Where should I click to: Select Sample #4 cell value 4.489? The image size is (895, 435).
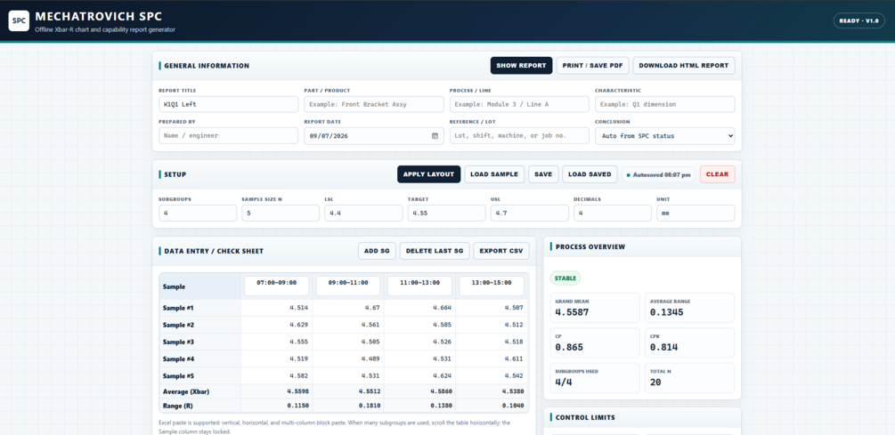348,359
